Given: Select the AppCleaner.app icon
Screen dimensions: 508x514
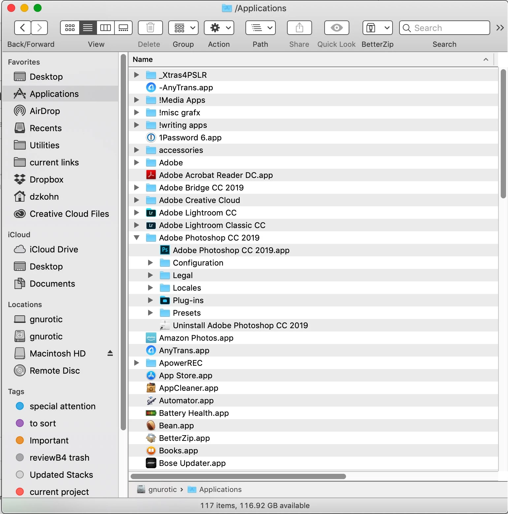Looking at the screenshot, I should [151, 388].
